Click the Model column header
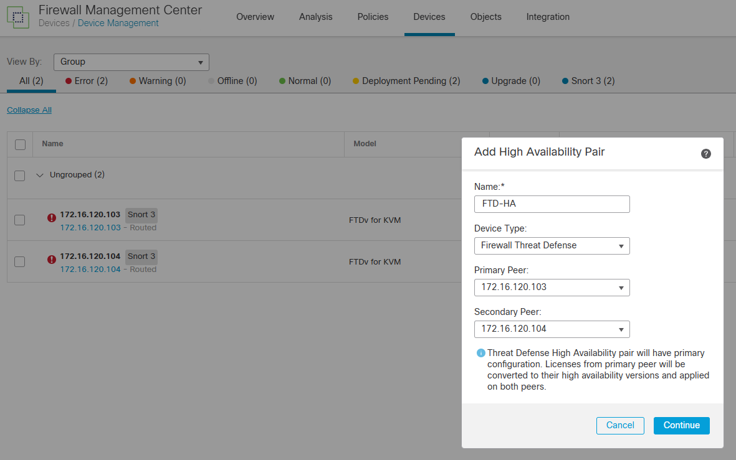 [365, 144]
